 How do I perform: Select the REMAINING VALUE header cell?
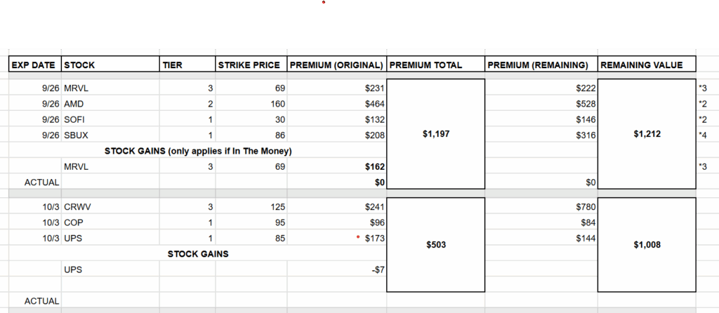point(647,65)
